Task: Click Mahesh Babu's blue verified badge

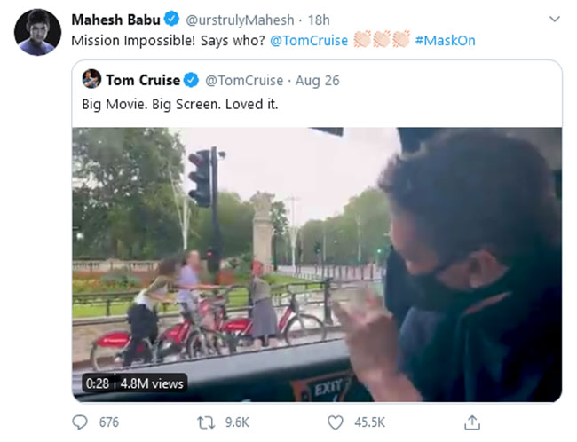Action: (x=172, y=19)
